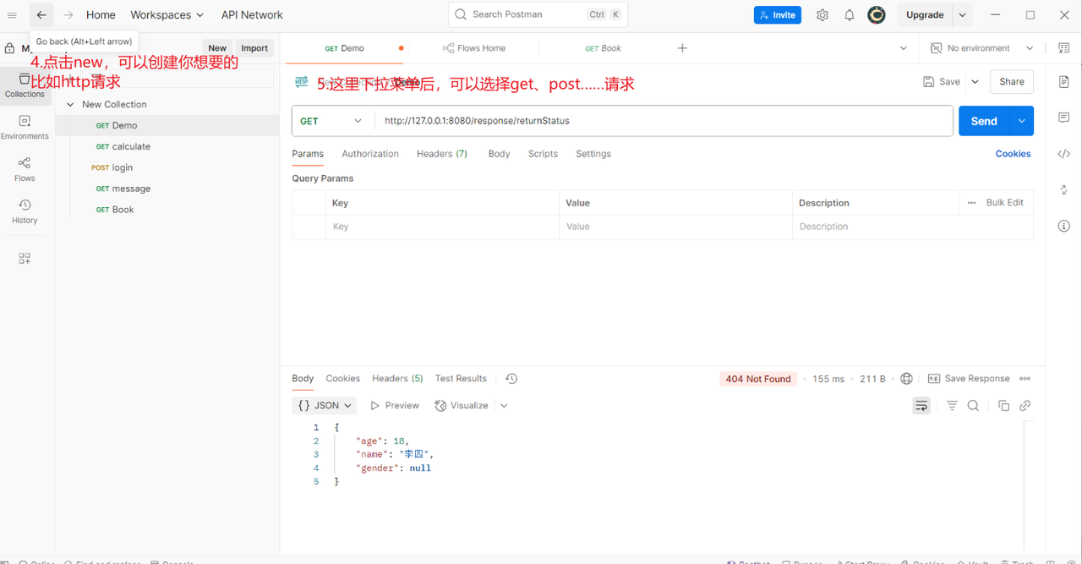Image resolution: width=1082 pixels, height=564 pixels.
Task: Toggle word wrap in response viewer
Action: pyautogui.click(x=921, y=406)
